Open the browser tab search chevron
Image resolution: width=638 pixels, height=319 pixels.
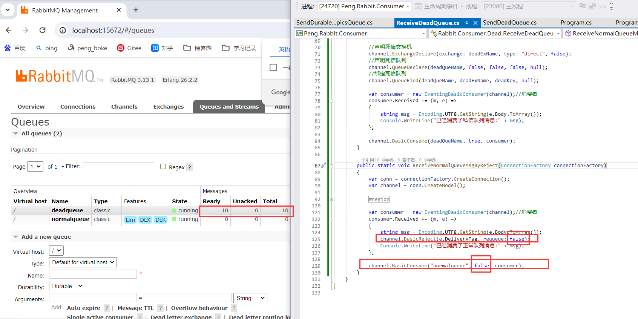(8, 10)
